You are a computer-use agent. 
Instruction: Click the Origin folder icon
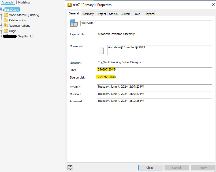(x=6, y=31)
